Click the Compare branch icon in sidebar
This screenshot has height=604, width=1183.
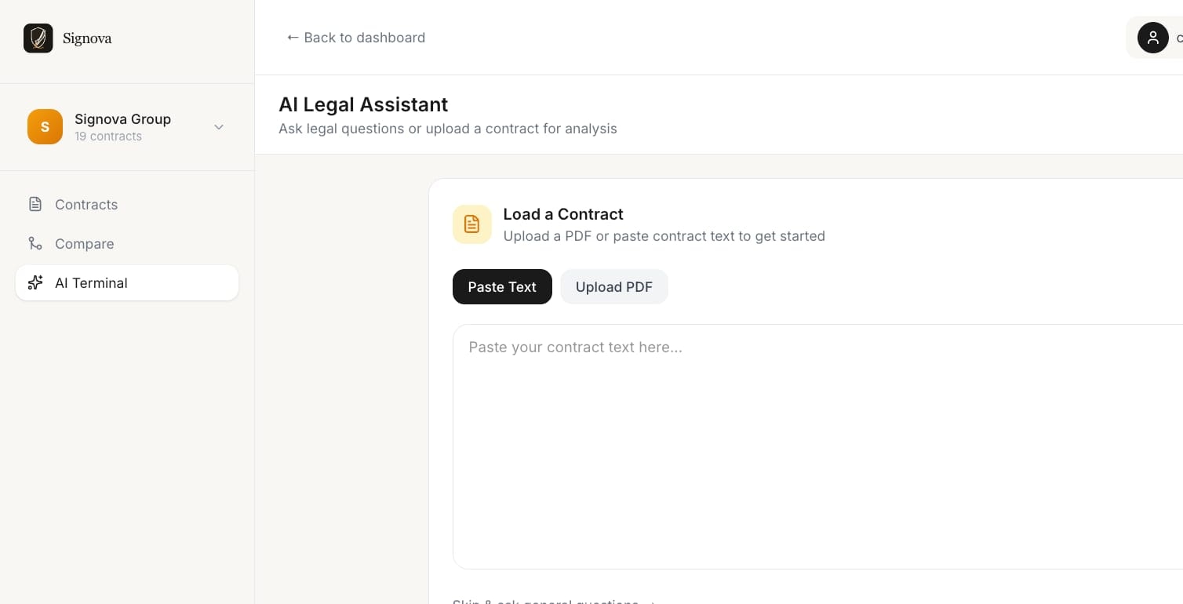pyautogui.click(x=35, y=243)
